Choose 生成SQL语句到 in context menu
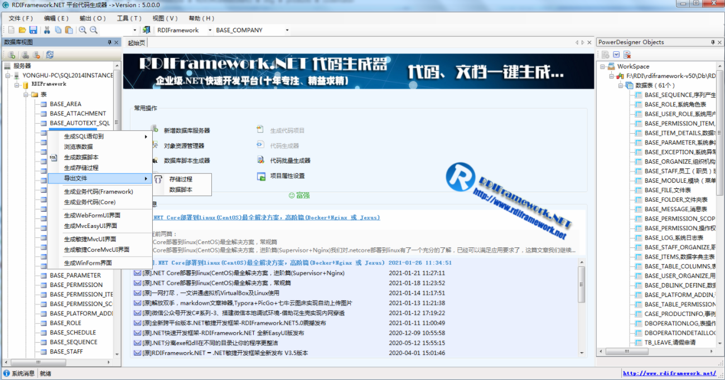The width and height of the screenshot is (725, 380). [99, 137]
